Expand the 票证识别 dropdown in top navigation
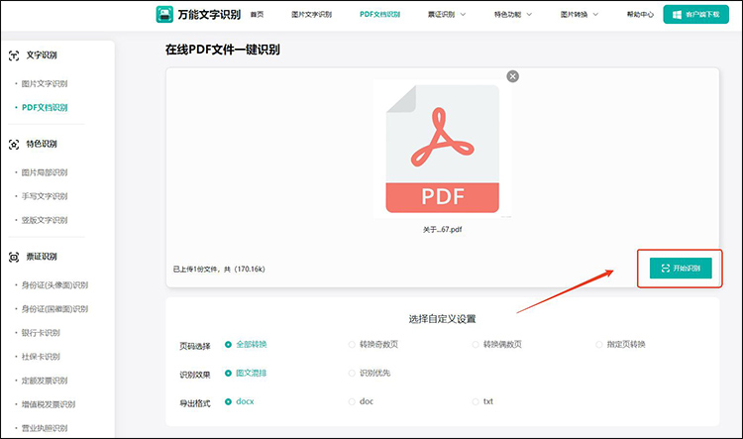 coord(447,14)
